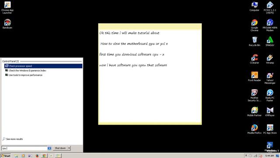Launch the Yahoo! Messenger shortcut
Viewport: 280px width, 158px height.
270,78
